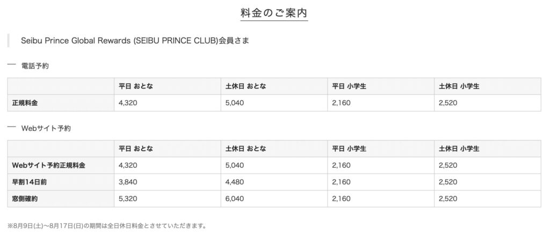Click the Webサイト予約 section label
Viewport: 550px width, 237px height.
pos(46,129)
